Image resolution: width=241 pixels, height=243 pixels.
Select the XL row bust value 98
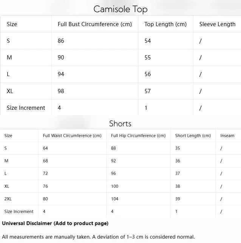[61, 91]
